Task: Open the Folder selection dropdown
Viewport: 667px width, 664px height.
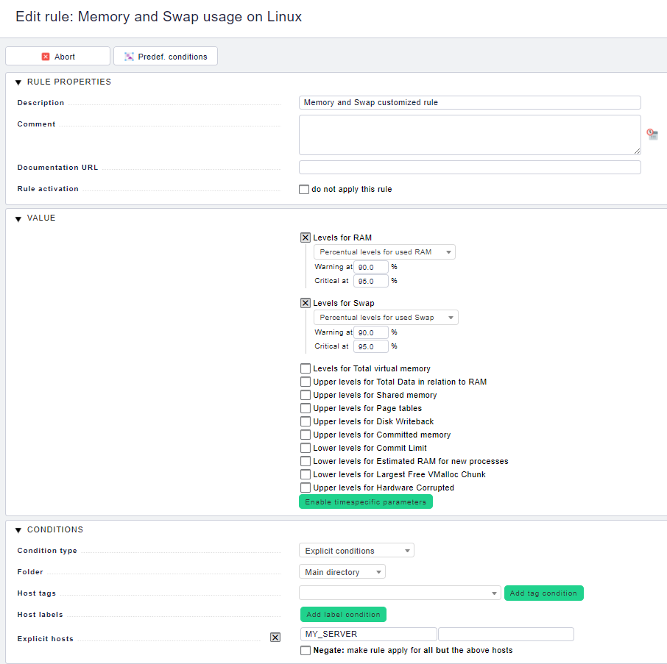Action: 342,571
